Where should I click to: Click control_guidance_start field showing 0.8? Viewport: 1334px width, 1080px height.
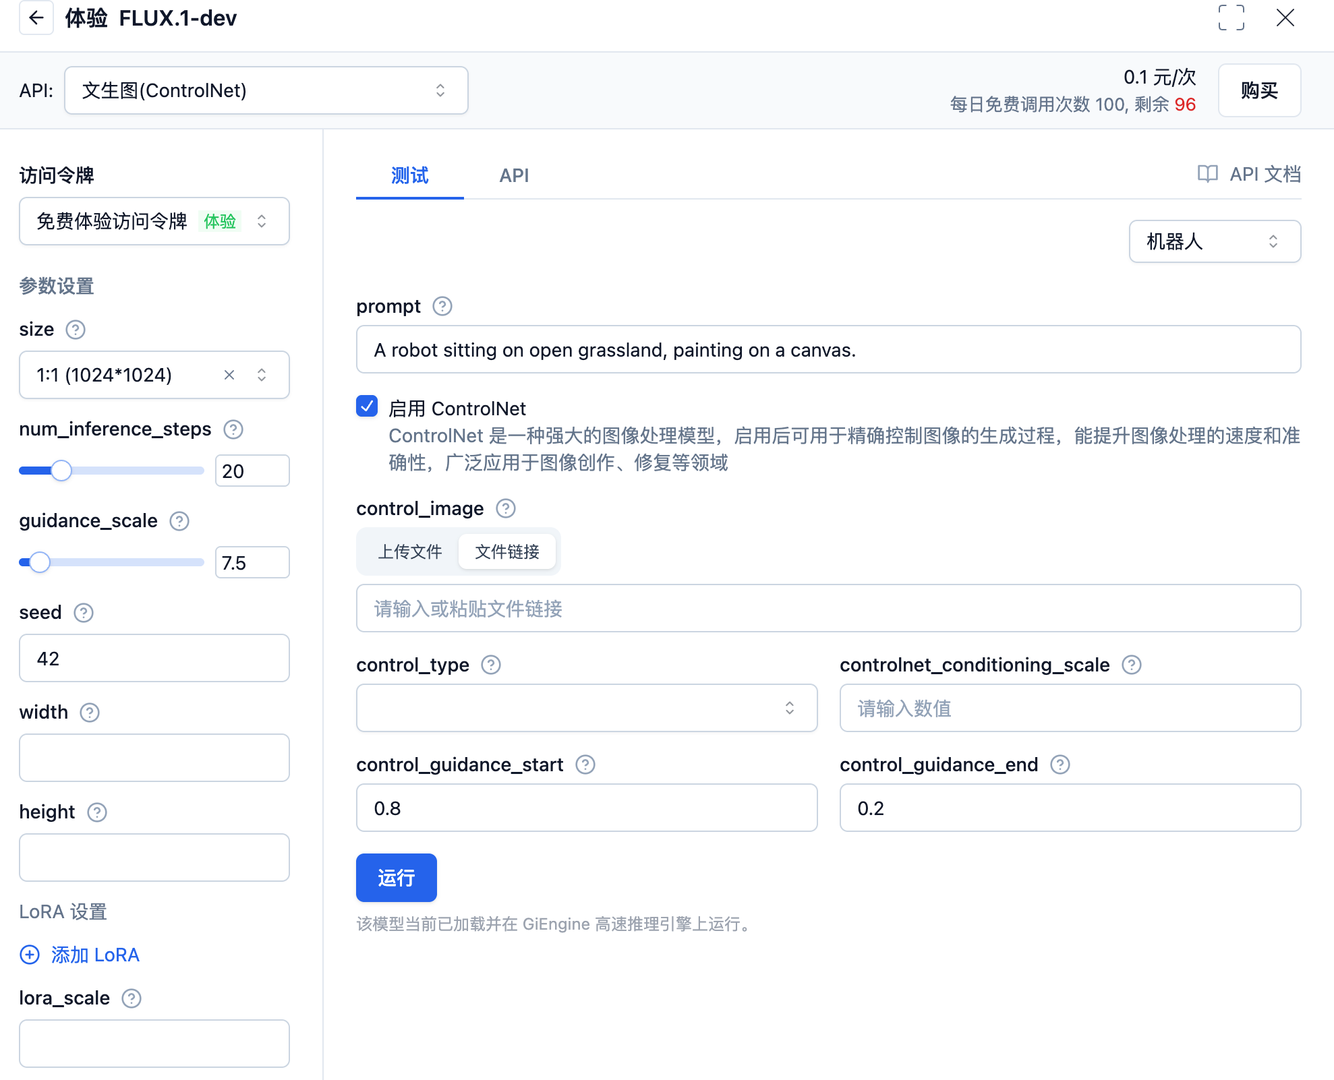(587, 808)
